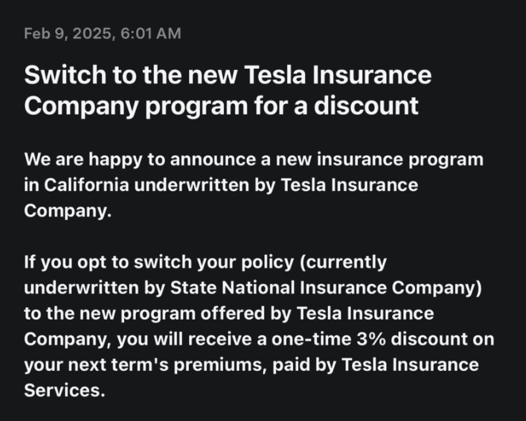Click the words "Tesla Insurance" in the headline
Viewport: 526px width, 421px height.
pos(335,75)
